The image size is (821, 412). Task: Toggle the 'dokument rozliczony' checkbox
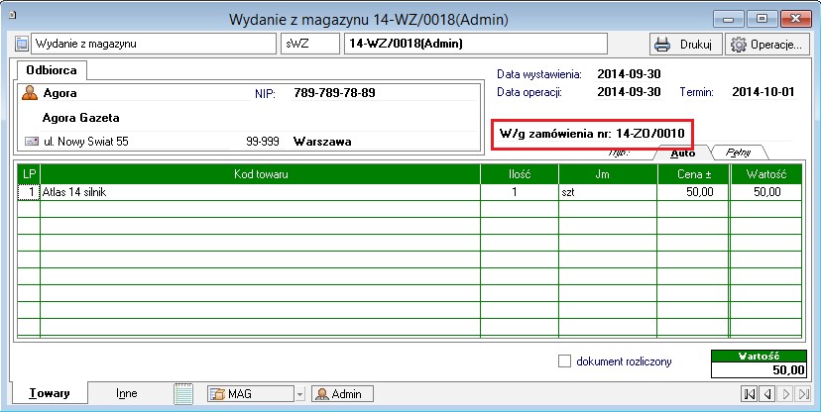[566, 361]
